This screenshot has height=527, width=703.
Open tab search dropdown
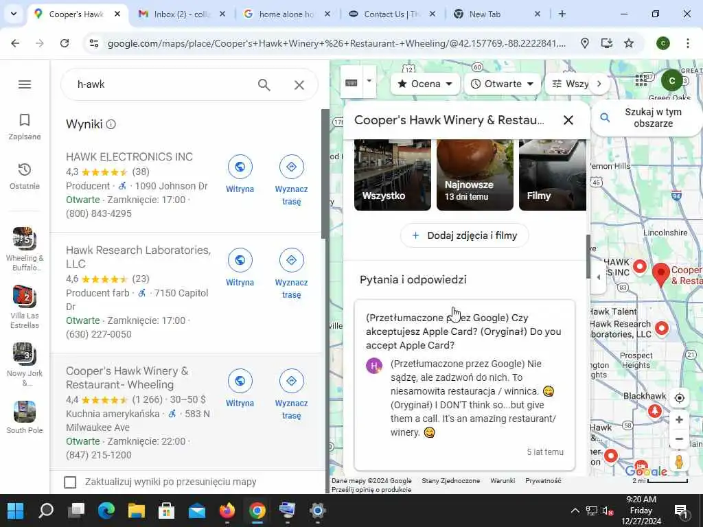(14, 14)
